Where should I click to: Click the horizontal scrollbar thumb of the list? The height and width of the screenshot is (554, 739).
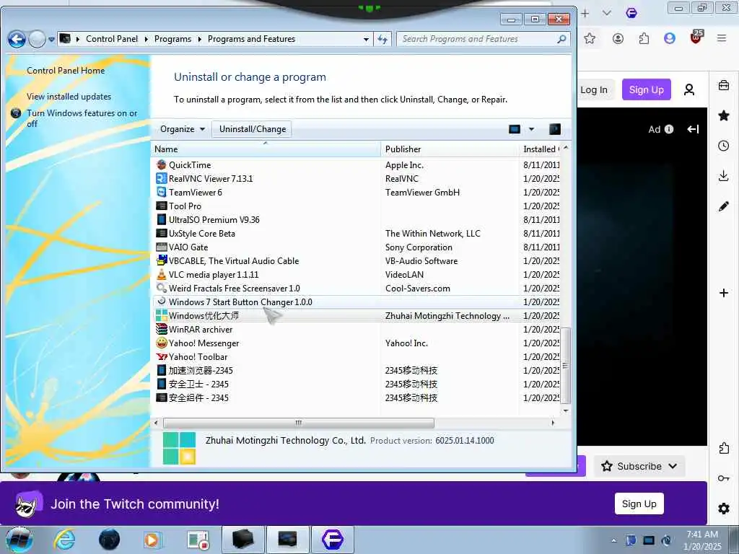(298, 423)
